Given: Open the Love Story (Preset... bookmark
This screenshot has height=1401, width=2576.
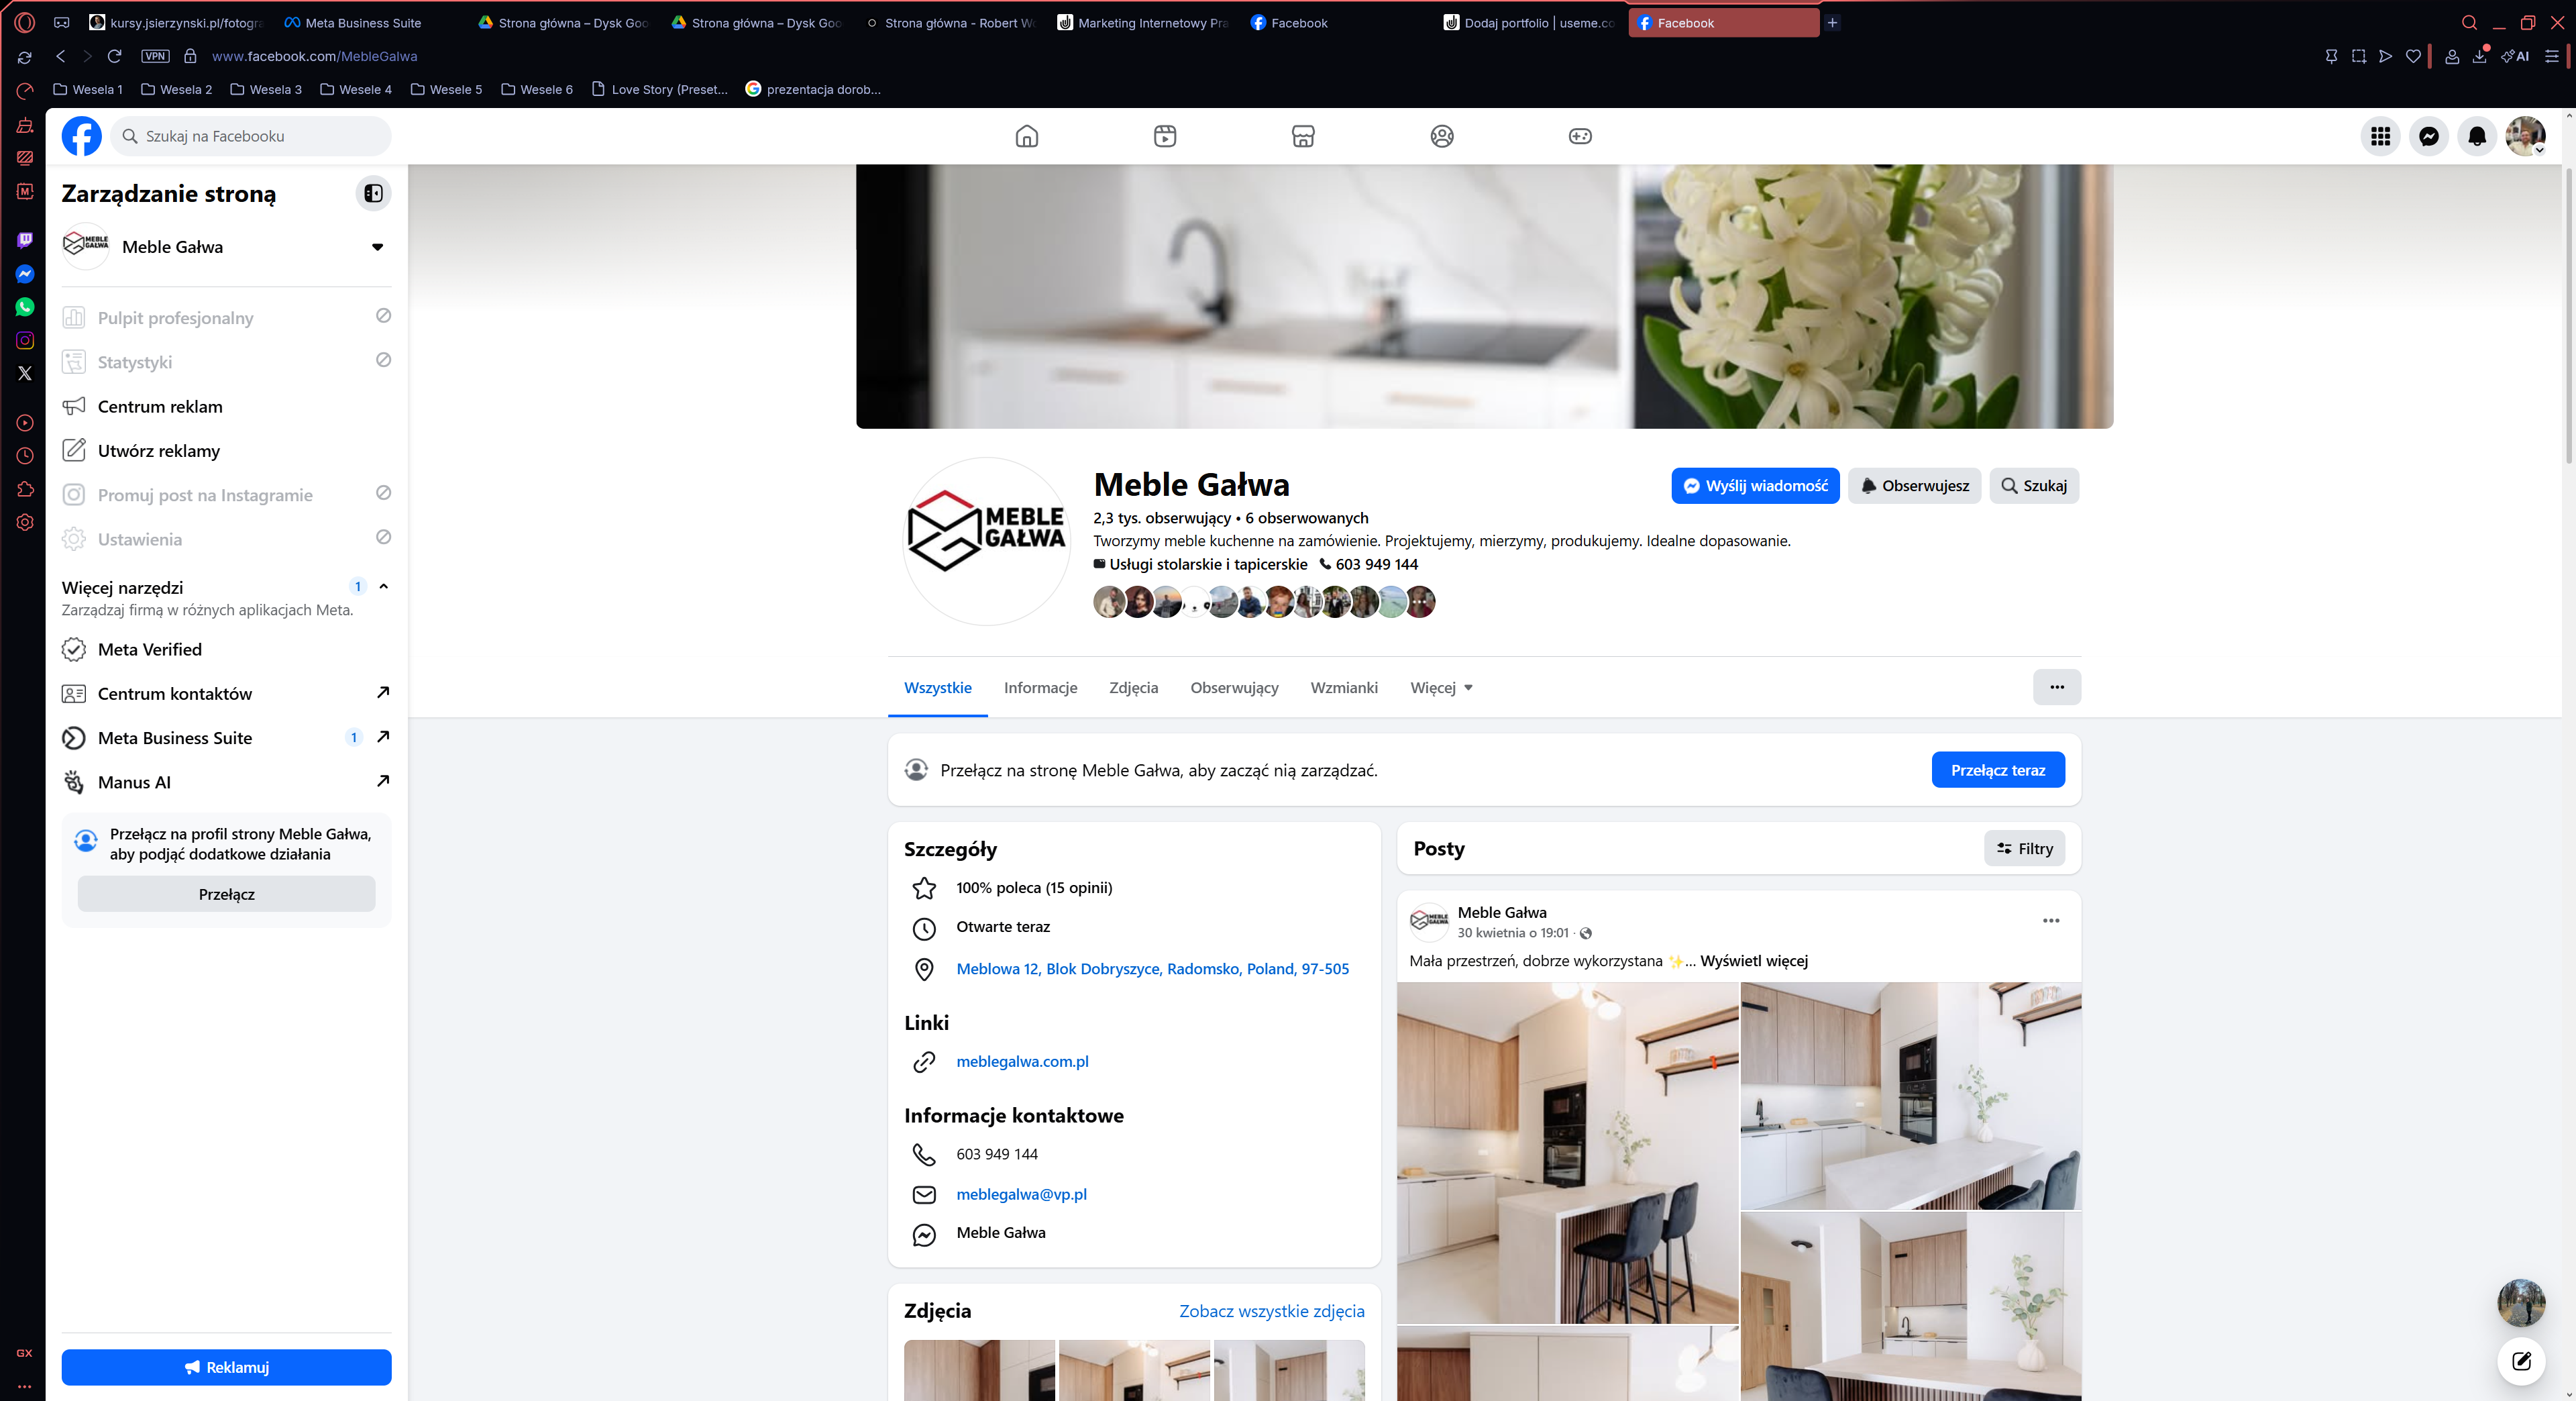Looking at the screenshot, I should click(x=660, y=89).
